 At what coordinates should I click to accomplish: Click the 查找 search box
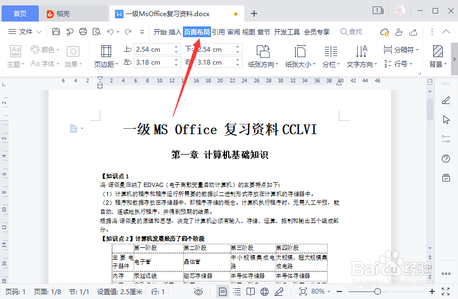351,31
